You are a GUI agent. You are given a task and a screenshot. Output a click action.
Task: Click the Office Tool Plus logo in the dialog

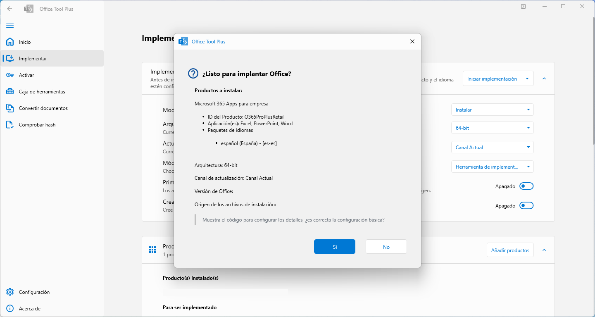(183, 41)
